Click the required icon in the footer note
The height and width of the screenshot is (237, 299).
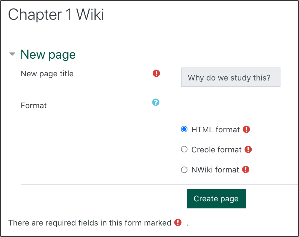click(178, 223)
